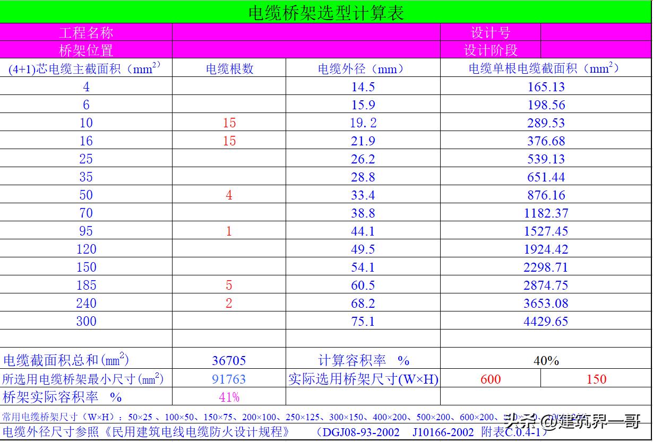Select the area value 3653.08
The width and height of the screenshot is (653, 442).
click(x=546, y=303)
